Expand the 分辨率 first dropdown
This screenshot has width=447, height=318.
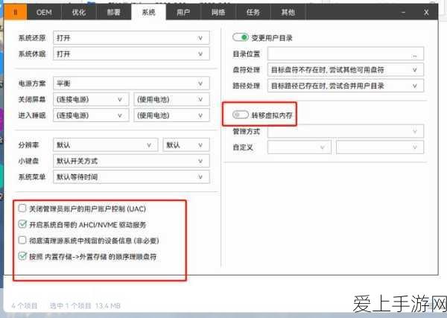point(106,144)
